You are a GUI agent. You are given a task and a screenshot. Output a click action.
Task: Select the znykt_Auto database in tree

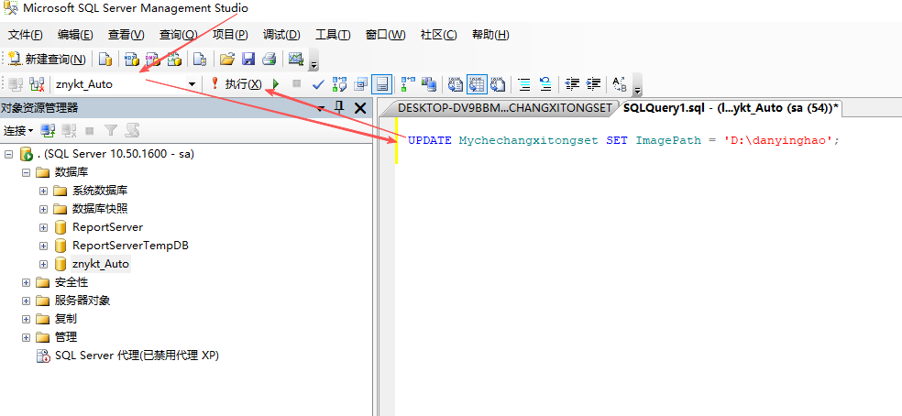[x=101, y=264]
